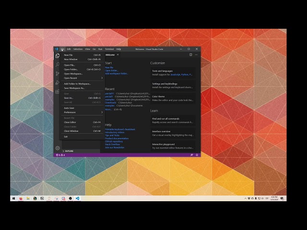Choose New Window from File menu
The width and height of the screenshot is (307, 230).
click(82, 59)
